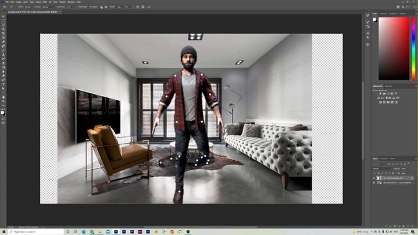Open Task View on the taskbar
The height and width of the screenshot is (235, 418).
point(76,232)
